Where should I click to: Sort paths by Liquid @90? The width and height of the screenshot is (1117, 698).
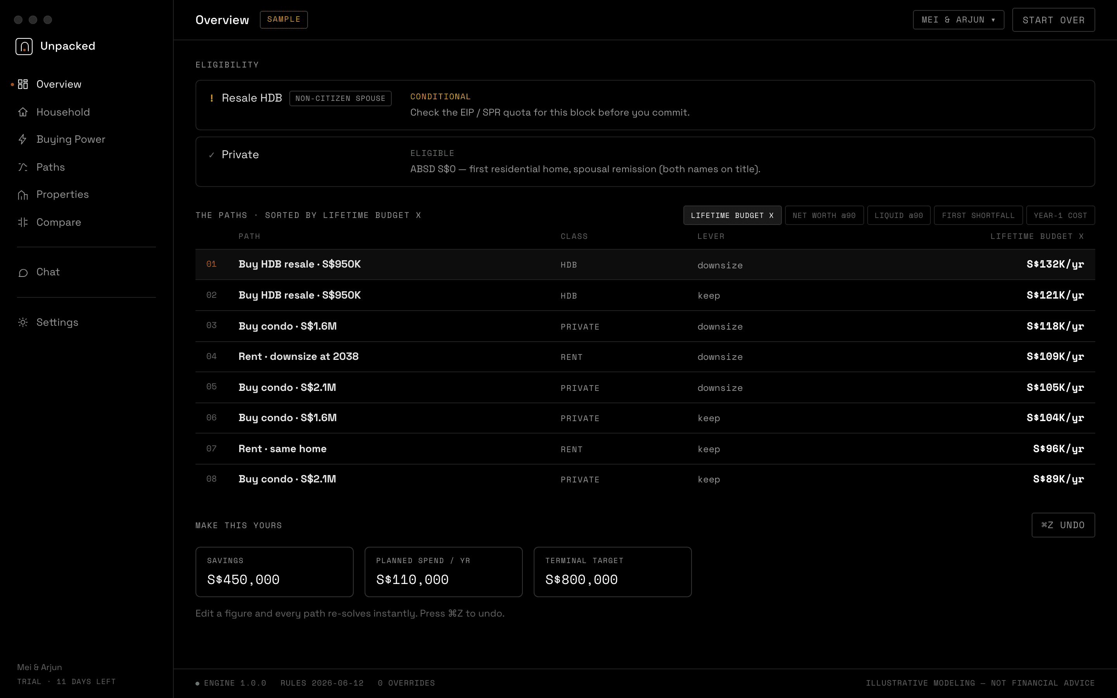coord(899,215)
